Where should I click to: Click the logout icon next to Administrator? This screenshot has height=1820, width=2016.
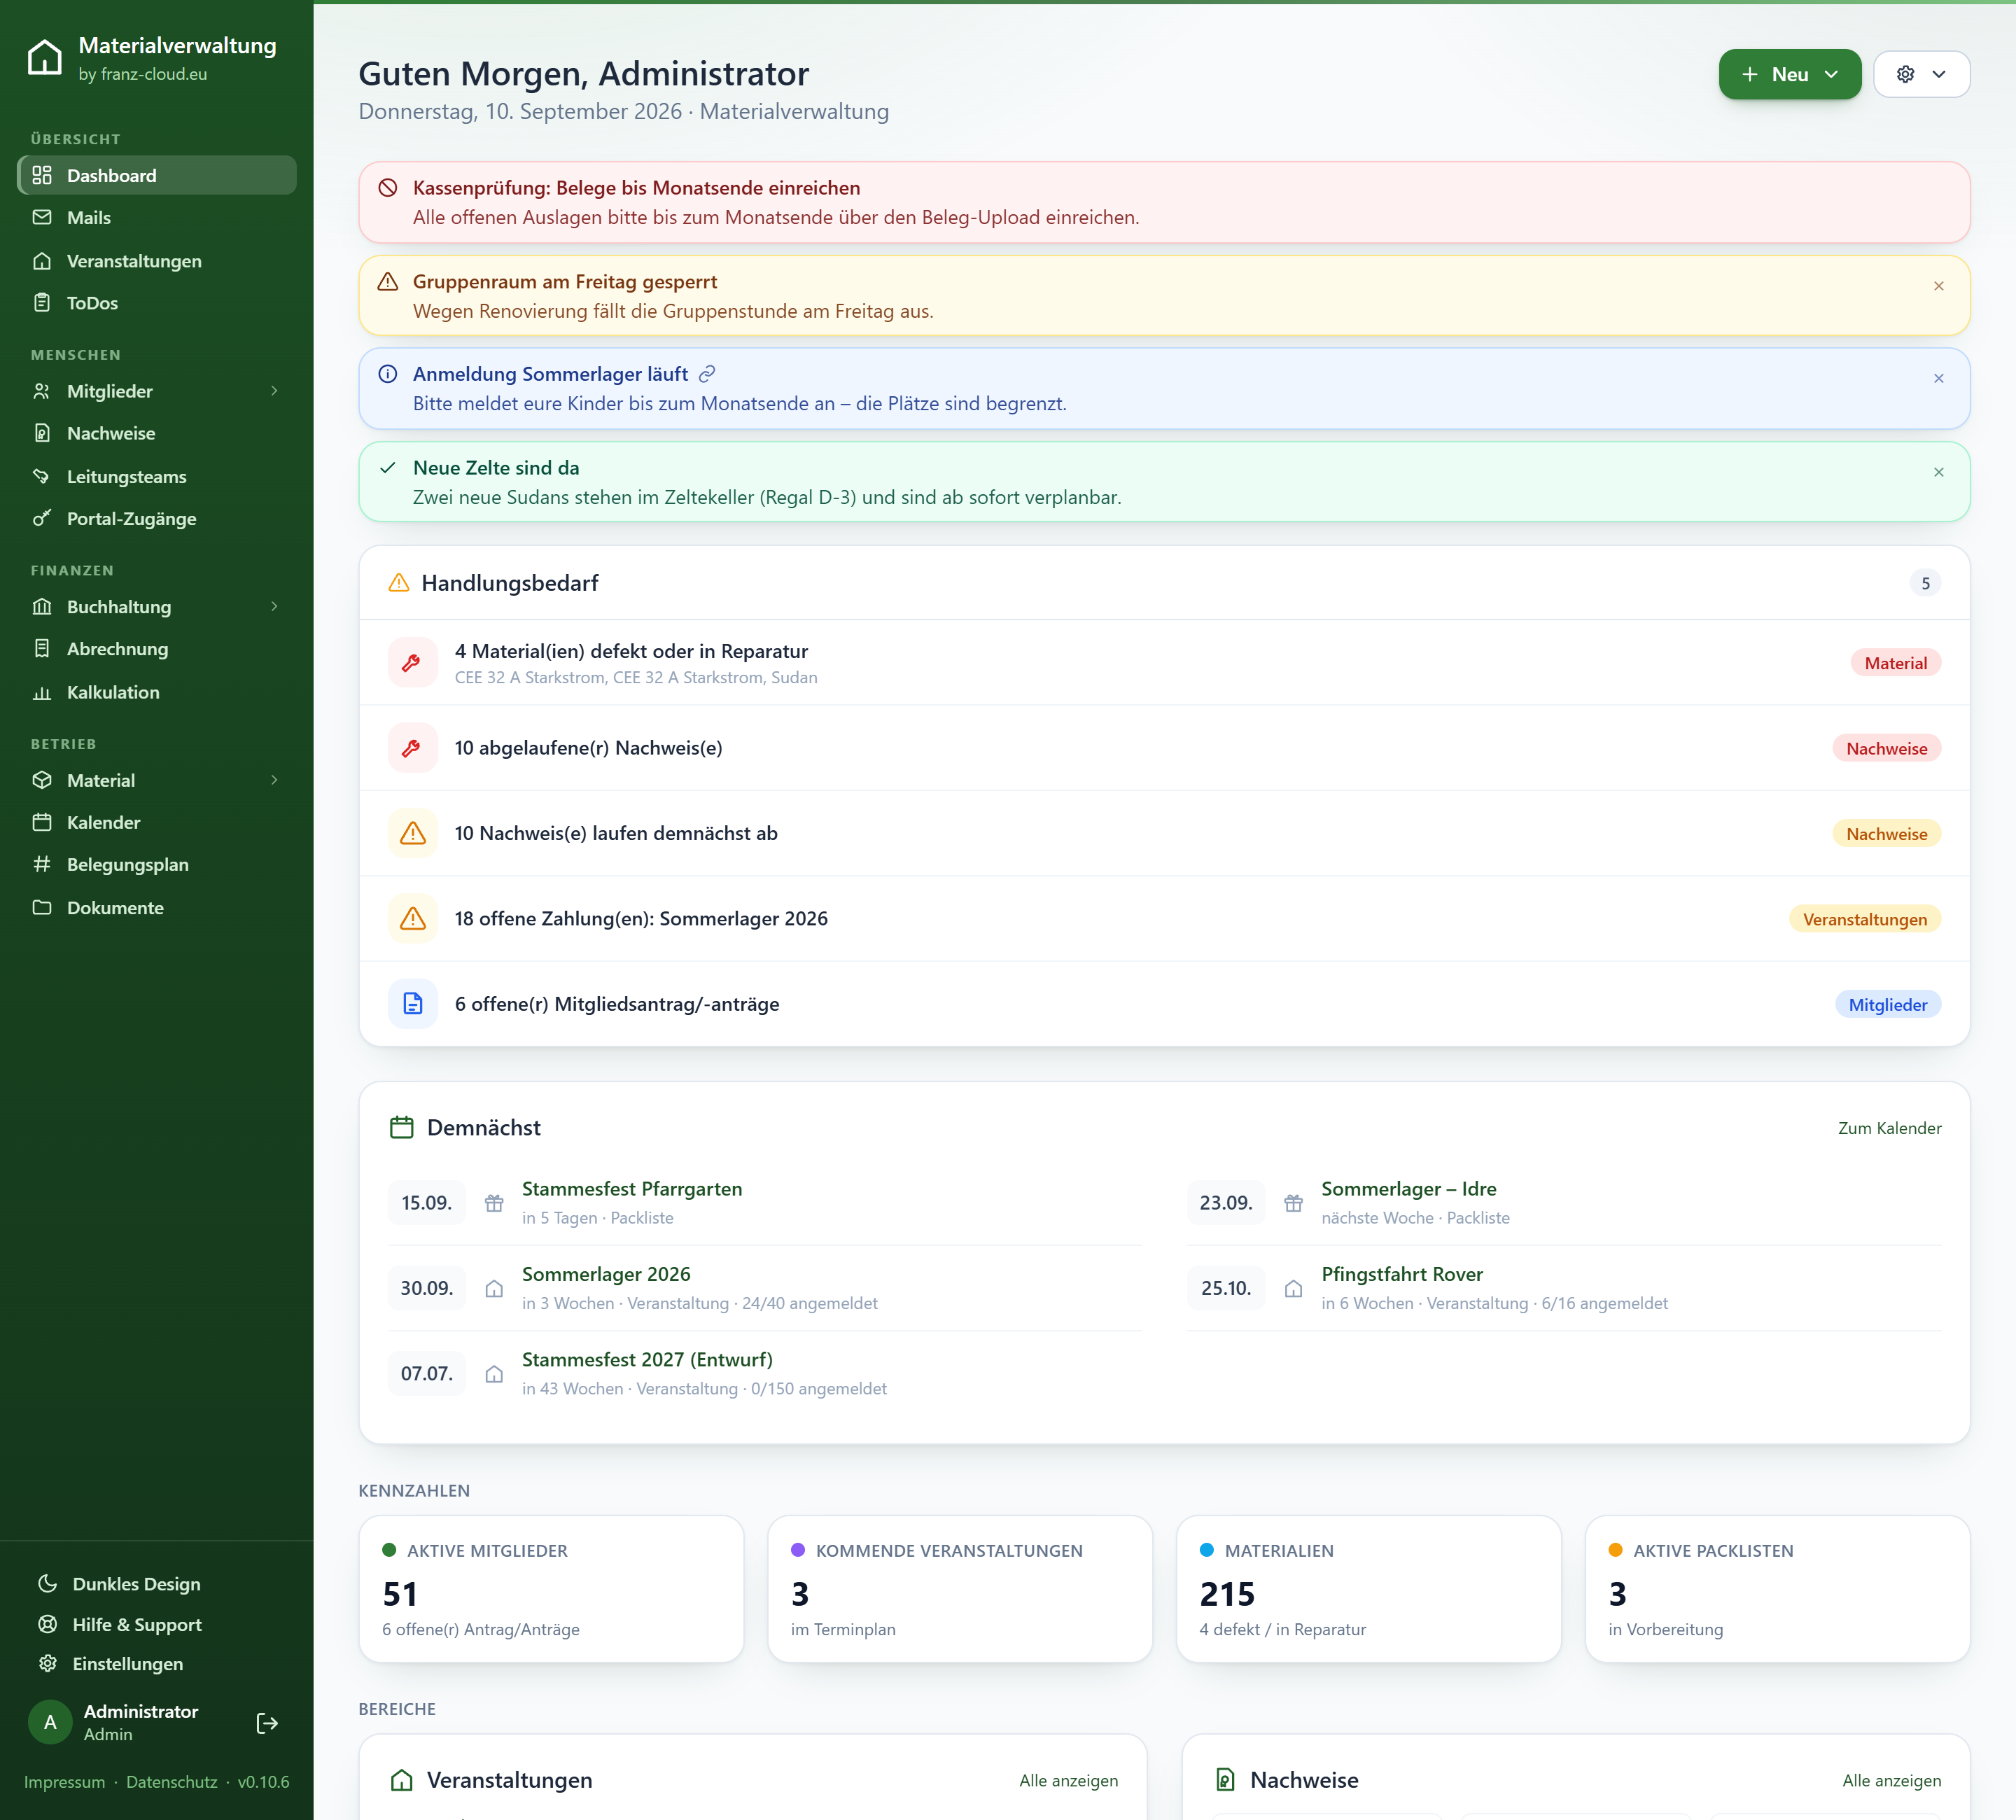(x=267, y=1723)
